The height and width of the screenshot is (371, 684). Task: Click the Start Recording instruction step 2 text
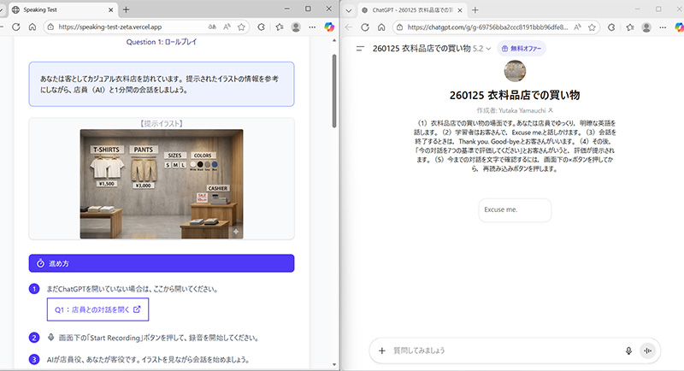click(x=159, y=338)
